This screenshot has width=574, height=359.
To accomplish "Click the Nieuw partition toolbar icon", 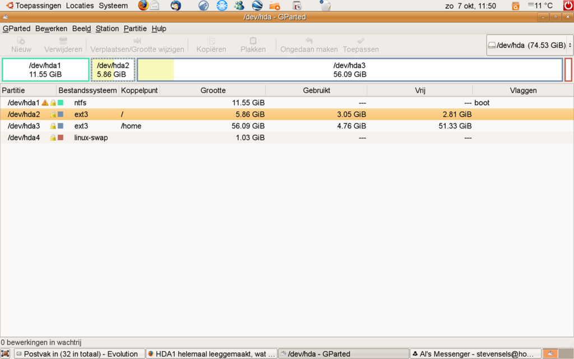I will tap(21, 41).
